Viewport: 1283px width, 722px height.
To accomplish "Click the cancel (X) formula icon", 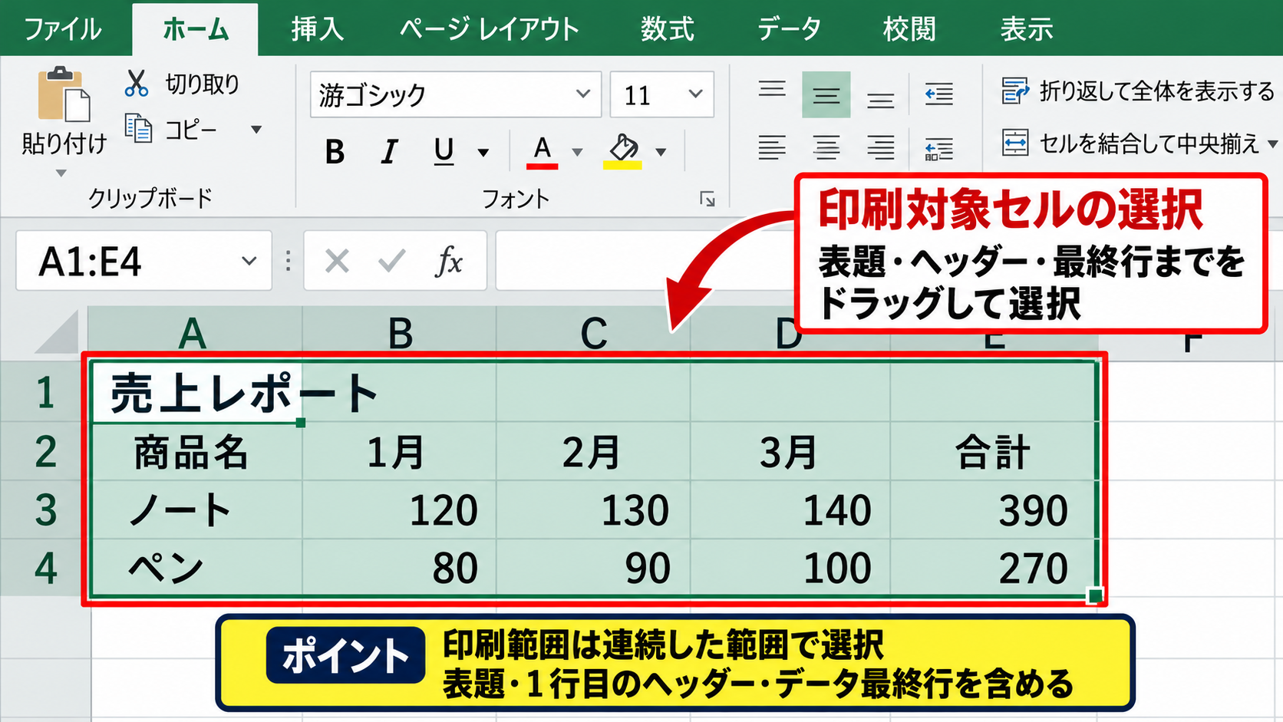I will click(337, 261).
